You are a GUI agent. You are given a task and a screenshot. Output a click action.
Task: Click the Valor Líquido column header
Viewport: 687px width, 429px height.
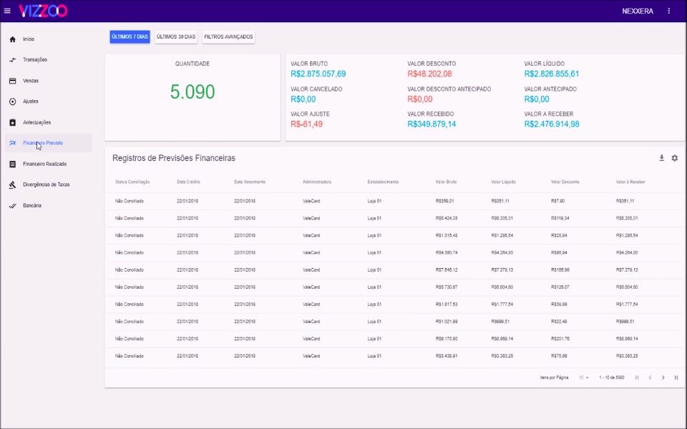pyautogui.click(x=503, y=182)
